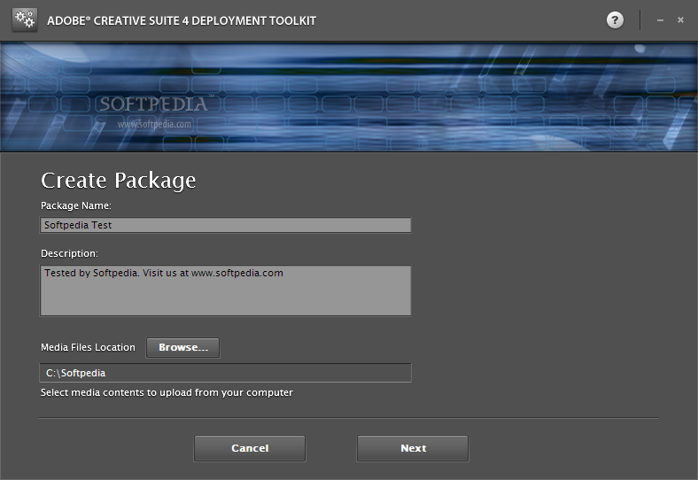Cancel the package creation
698x480 pixels.
point(250,448)
